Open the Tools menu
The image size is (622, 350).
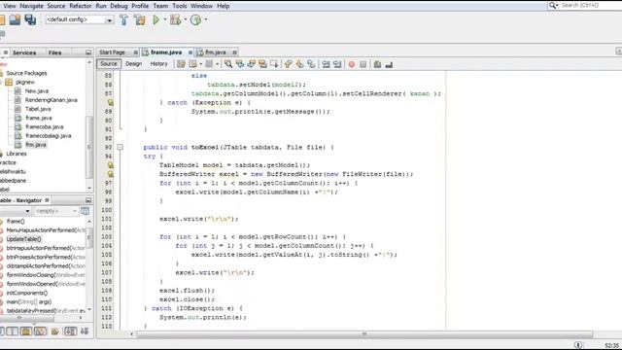179,6
